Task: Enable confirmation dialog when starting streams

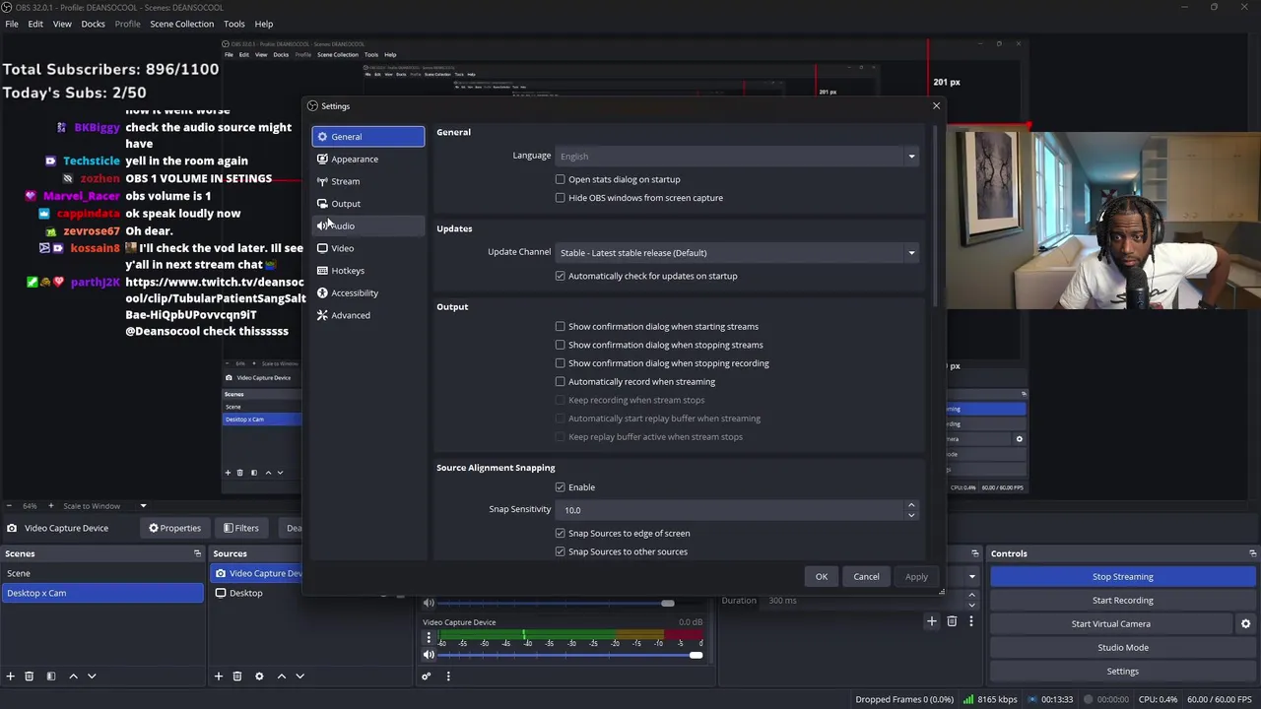Action: point(561,326)
